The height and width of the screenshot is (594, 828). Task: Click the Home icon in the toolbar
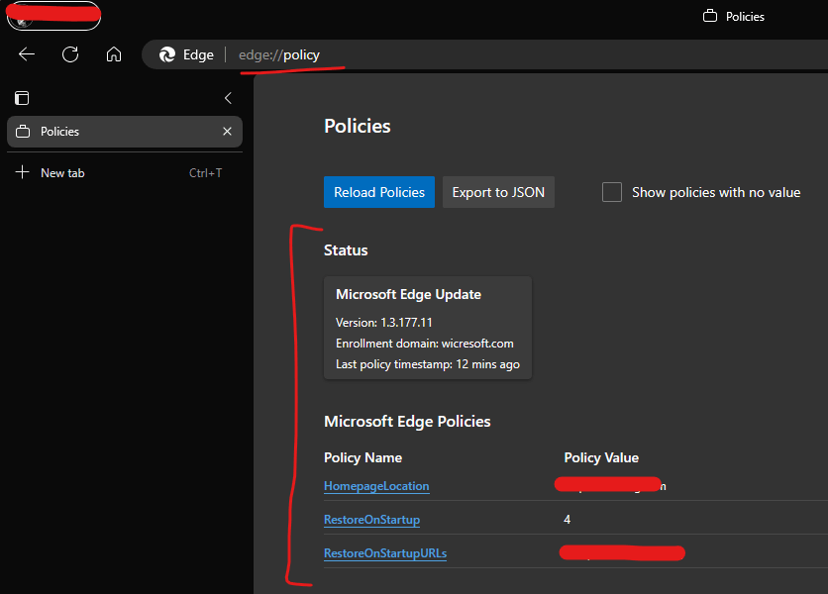114,54
